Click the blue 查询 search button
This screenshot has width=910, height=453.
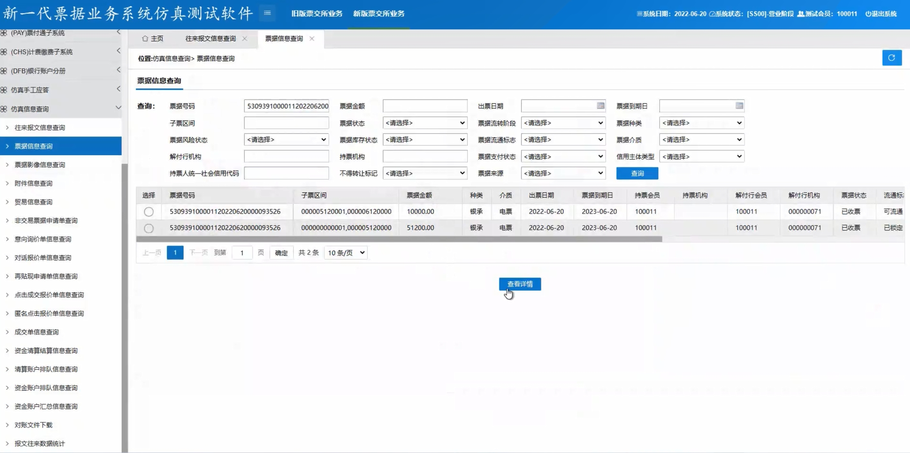point(637,173)
